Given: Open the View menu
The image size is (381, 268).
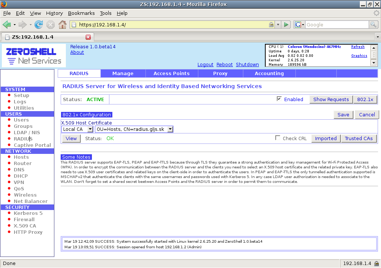Looking at the screenshot, I should pos(35,13).
